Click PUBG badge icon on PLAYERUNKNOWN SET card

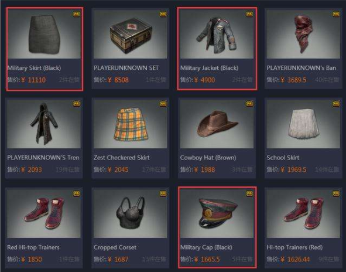point(163,14)
